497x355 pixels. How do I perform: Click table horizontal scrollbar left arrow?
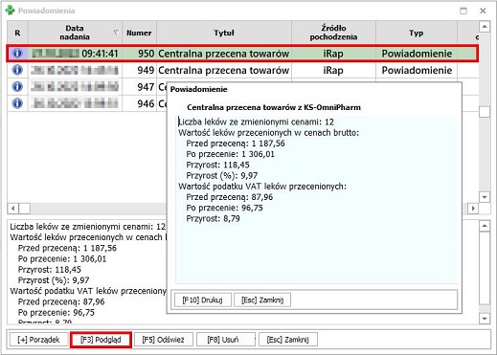tap(12, 209)
